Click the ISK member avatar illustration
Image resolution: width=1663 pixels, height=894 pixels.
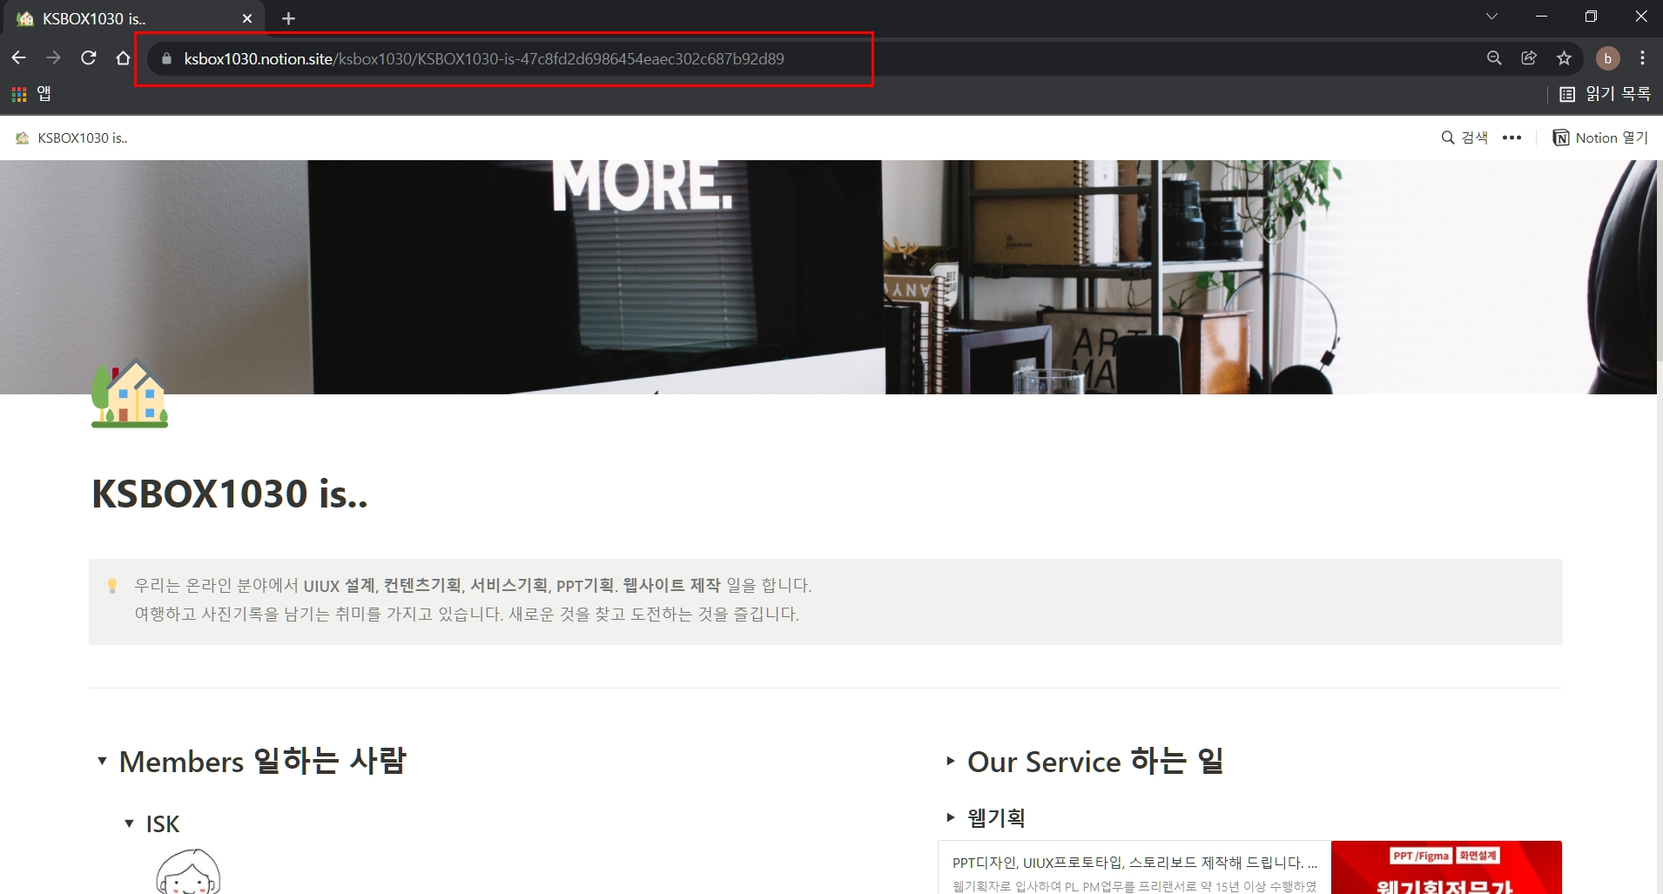point(188,871)
